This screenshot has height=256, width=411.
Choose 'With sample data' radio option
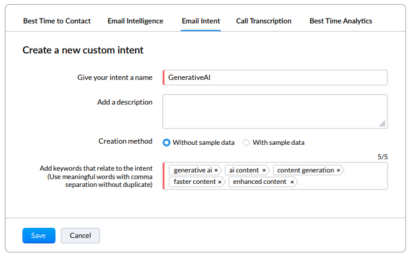(246, 143)
